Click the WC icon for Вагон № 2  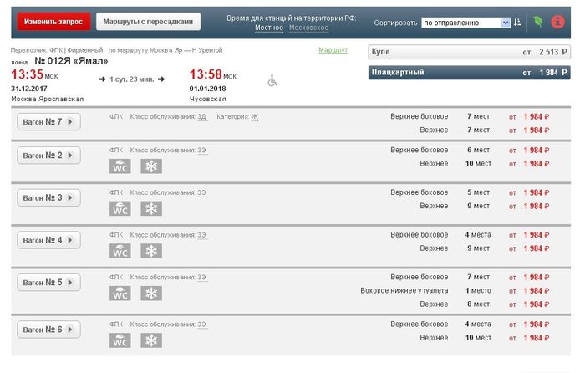(x=120, y=166)
